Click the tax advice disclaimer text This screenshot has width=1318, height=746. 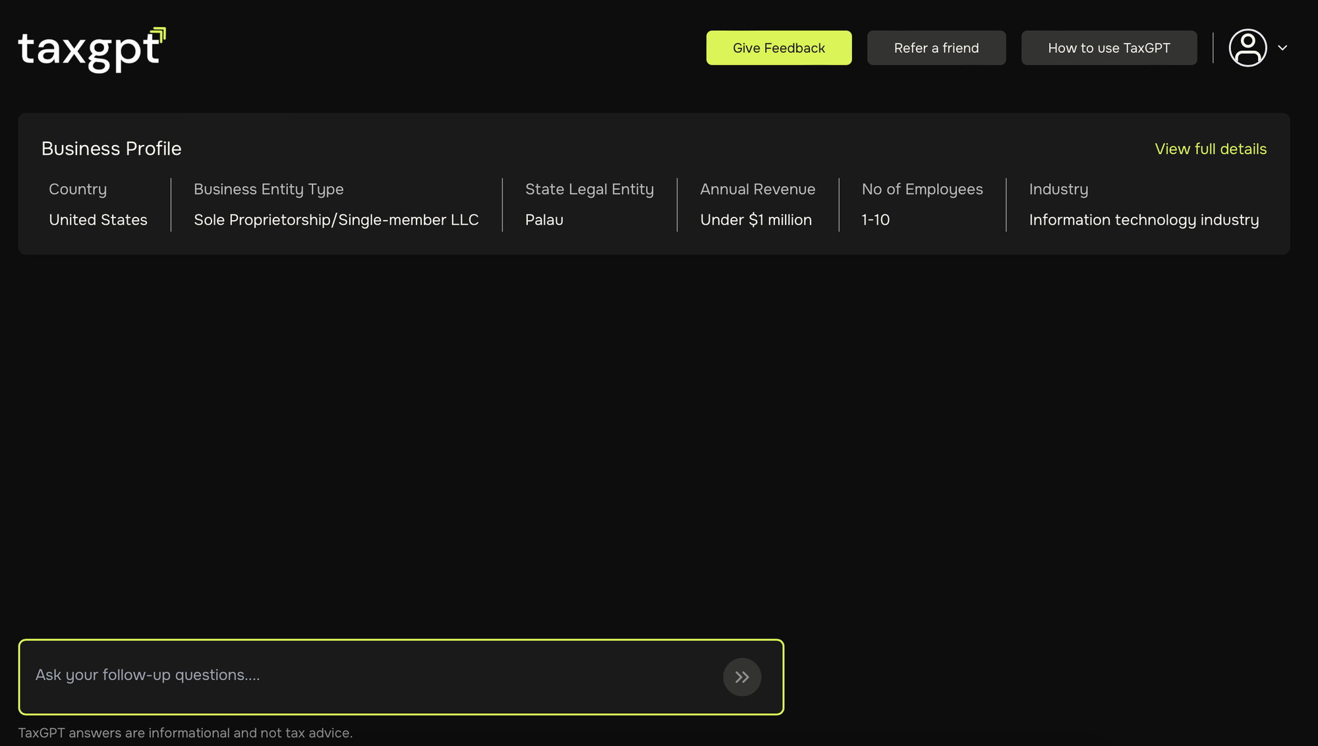pos(185,733)
